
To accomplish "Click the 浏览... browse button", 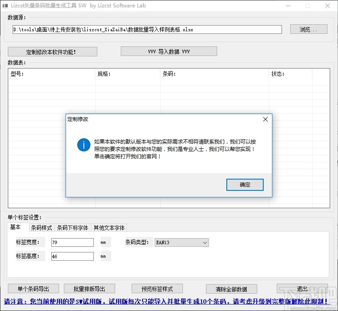I will (x=309, y=29).
